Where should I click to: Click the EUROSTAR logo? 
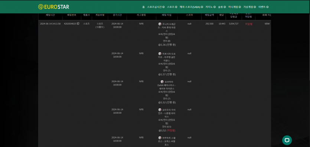tap(53, 7)
